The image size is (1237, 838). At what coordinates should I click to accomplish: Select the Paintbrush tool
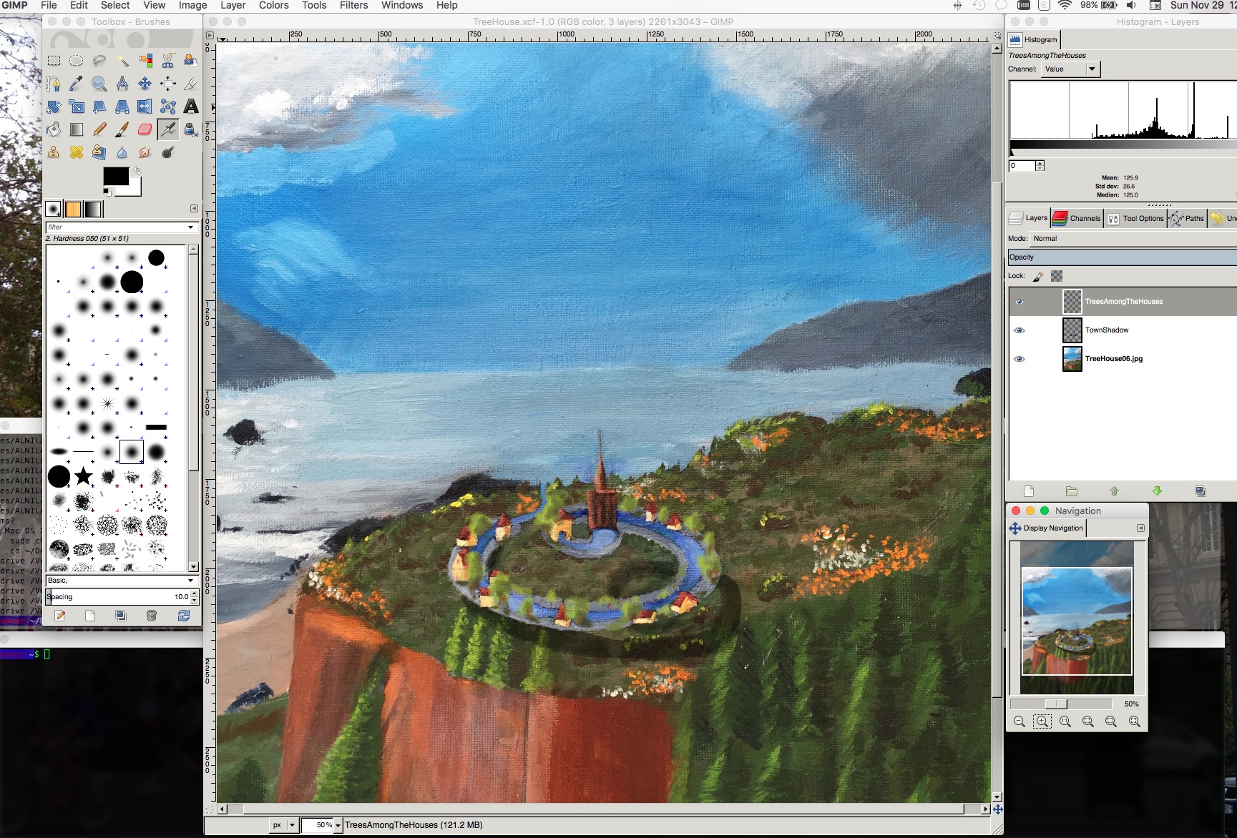click(x=122, y=129)
